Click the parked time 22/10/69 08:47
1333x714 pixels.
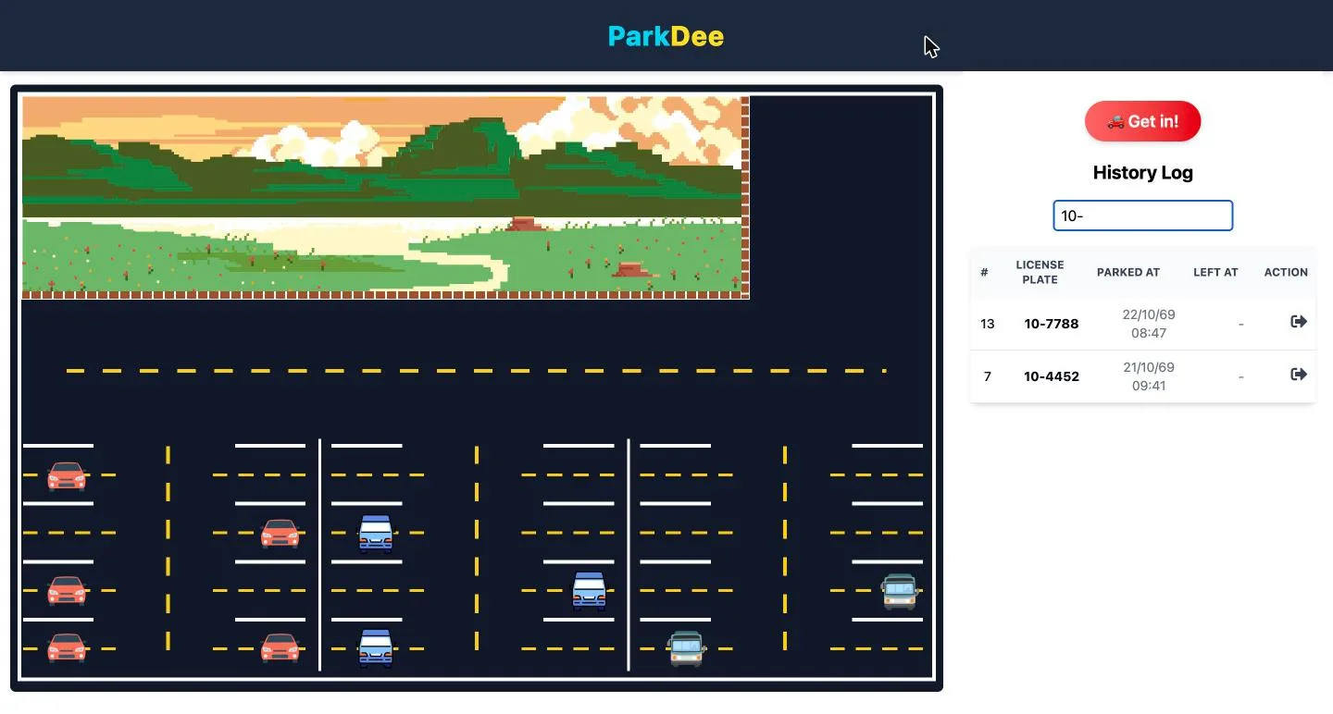click(1148, 324)
